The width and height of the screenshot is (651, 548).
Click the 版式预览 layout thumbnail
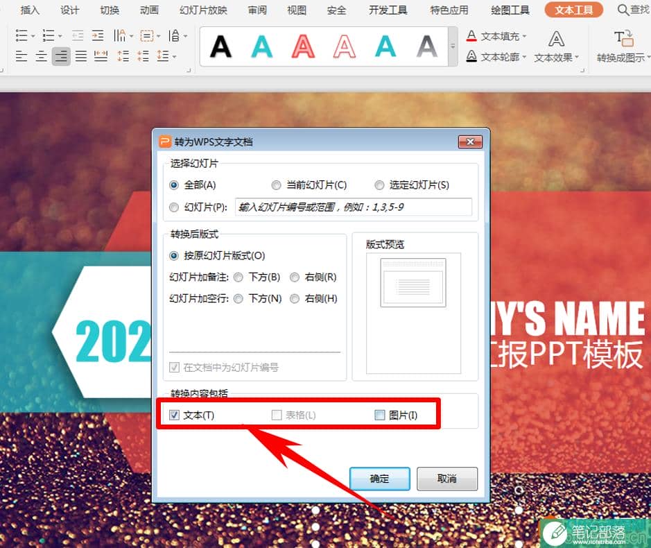pos(413,282)
